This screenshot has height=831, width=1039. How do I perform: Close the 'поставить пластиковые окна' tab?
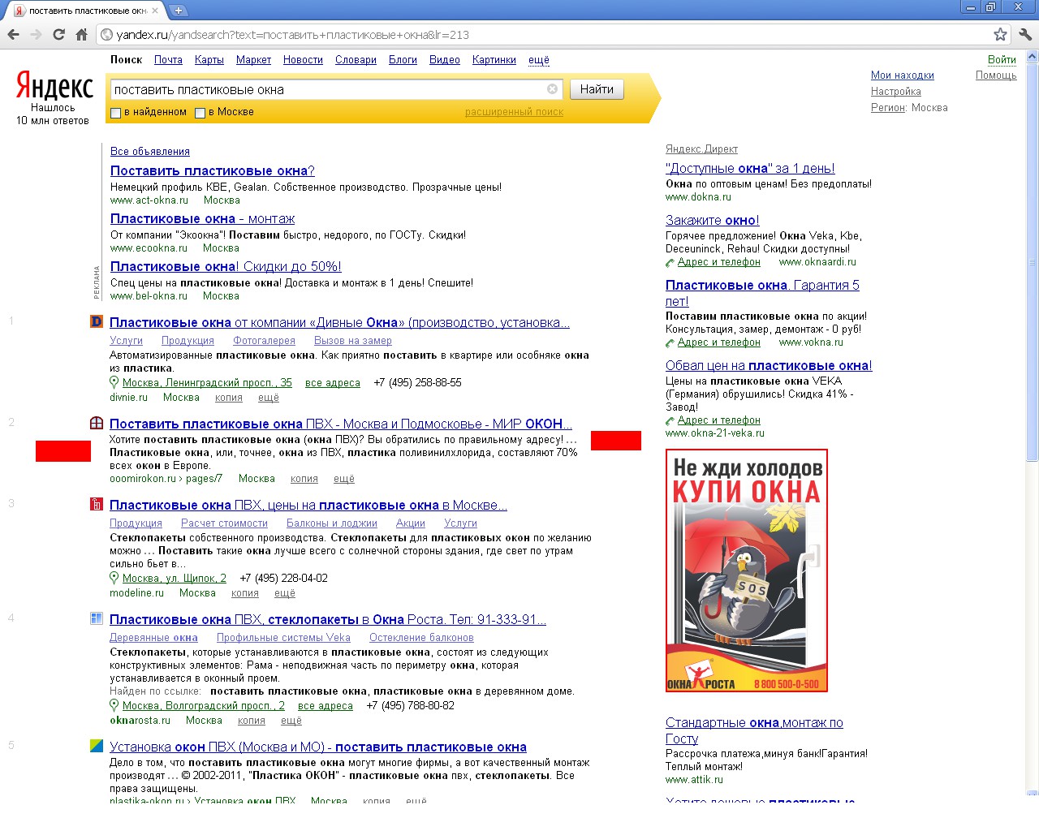click(155, 11)
